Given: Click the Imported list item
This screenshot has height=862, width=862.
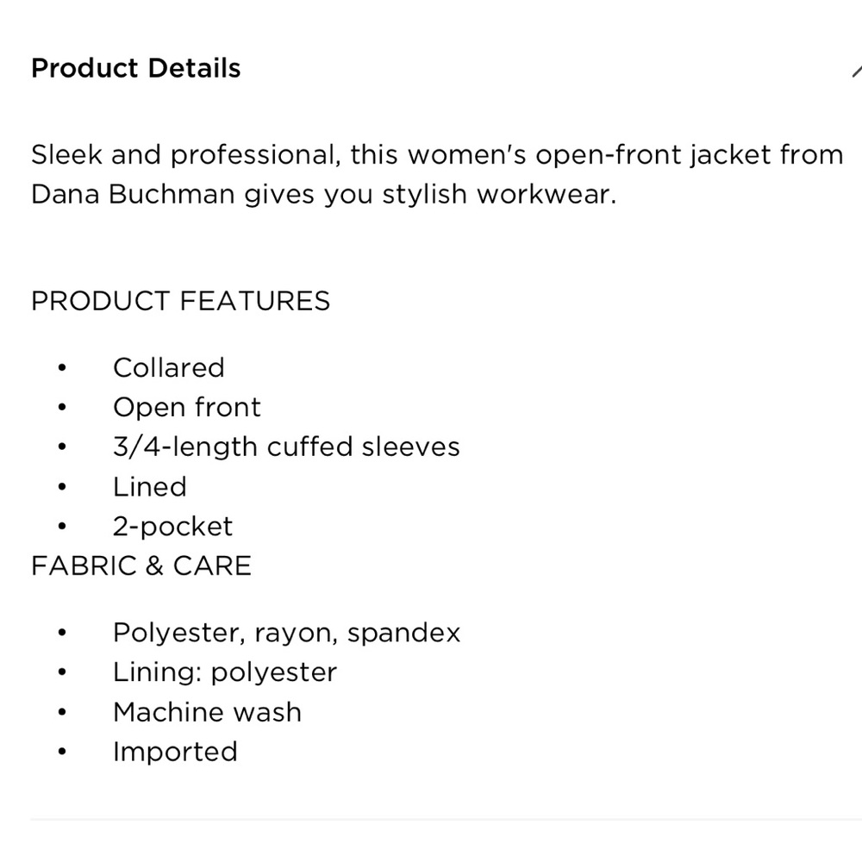Looking at the screenshot, I should point(175,752).
